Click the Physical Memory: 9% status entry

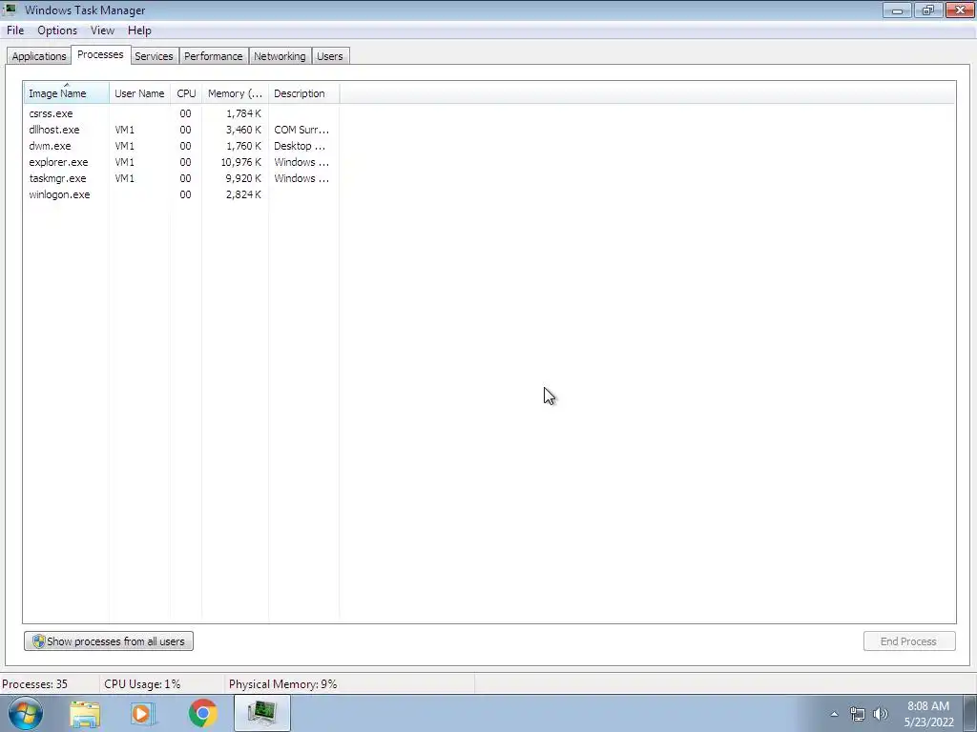[282, 684]
